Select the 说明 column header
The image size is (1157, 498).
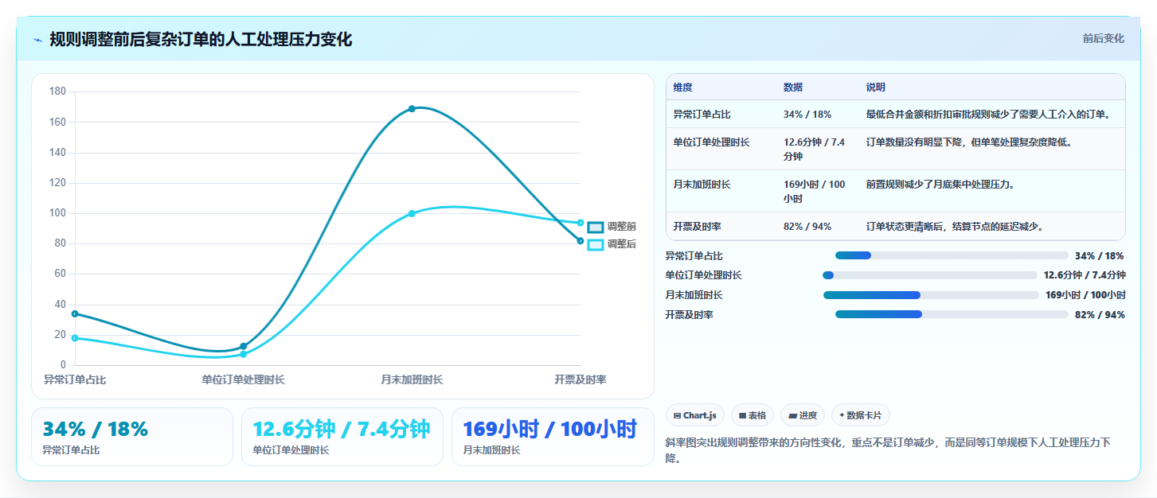[876, 88]
